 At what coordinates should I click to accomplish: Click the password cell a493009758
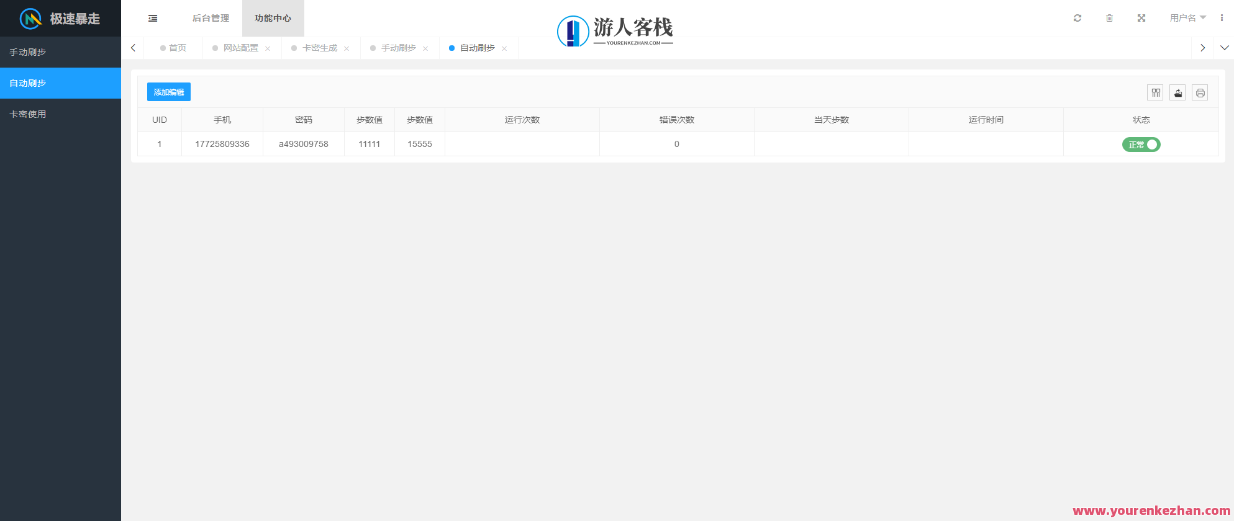304,144
